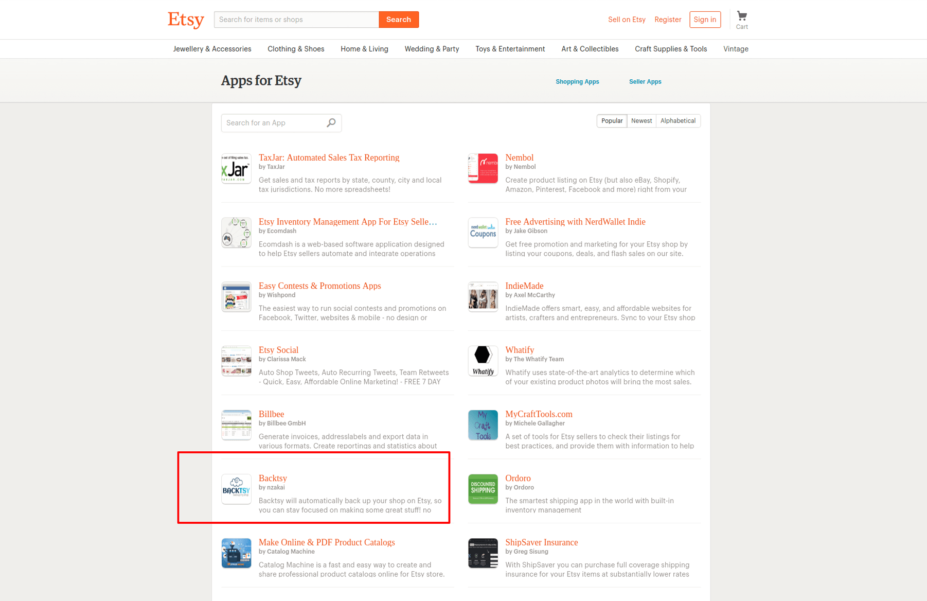Switch to Shopping Apps tab
Screen dimensions: 927x601
tap(577, 82)
